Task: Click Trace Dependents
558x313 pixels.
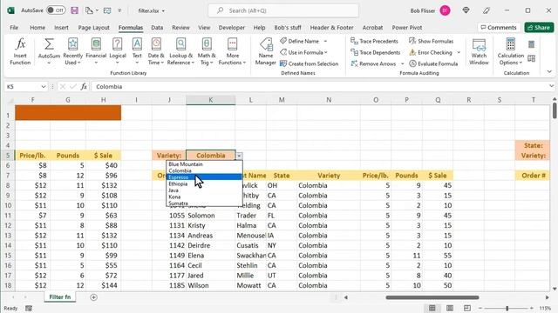Action: [x=376, y=52]
